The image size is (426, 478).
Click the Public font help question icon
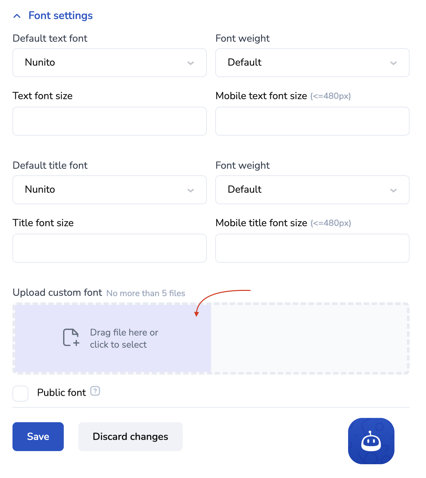click(x=95, y=391)
